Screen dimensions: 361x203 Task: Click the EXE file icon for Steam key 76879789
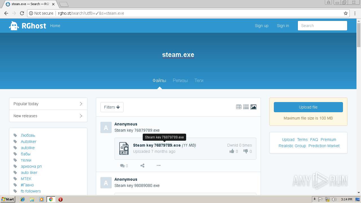tap(124, 148)
